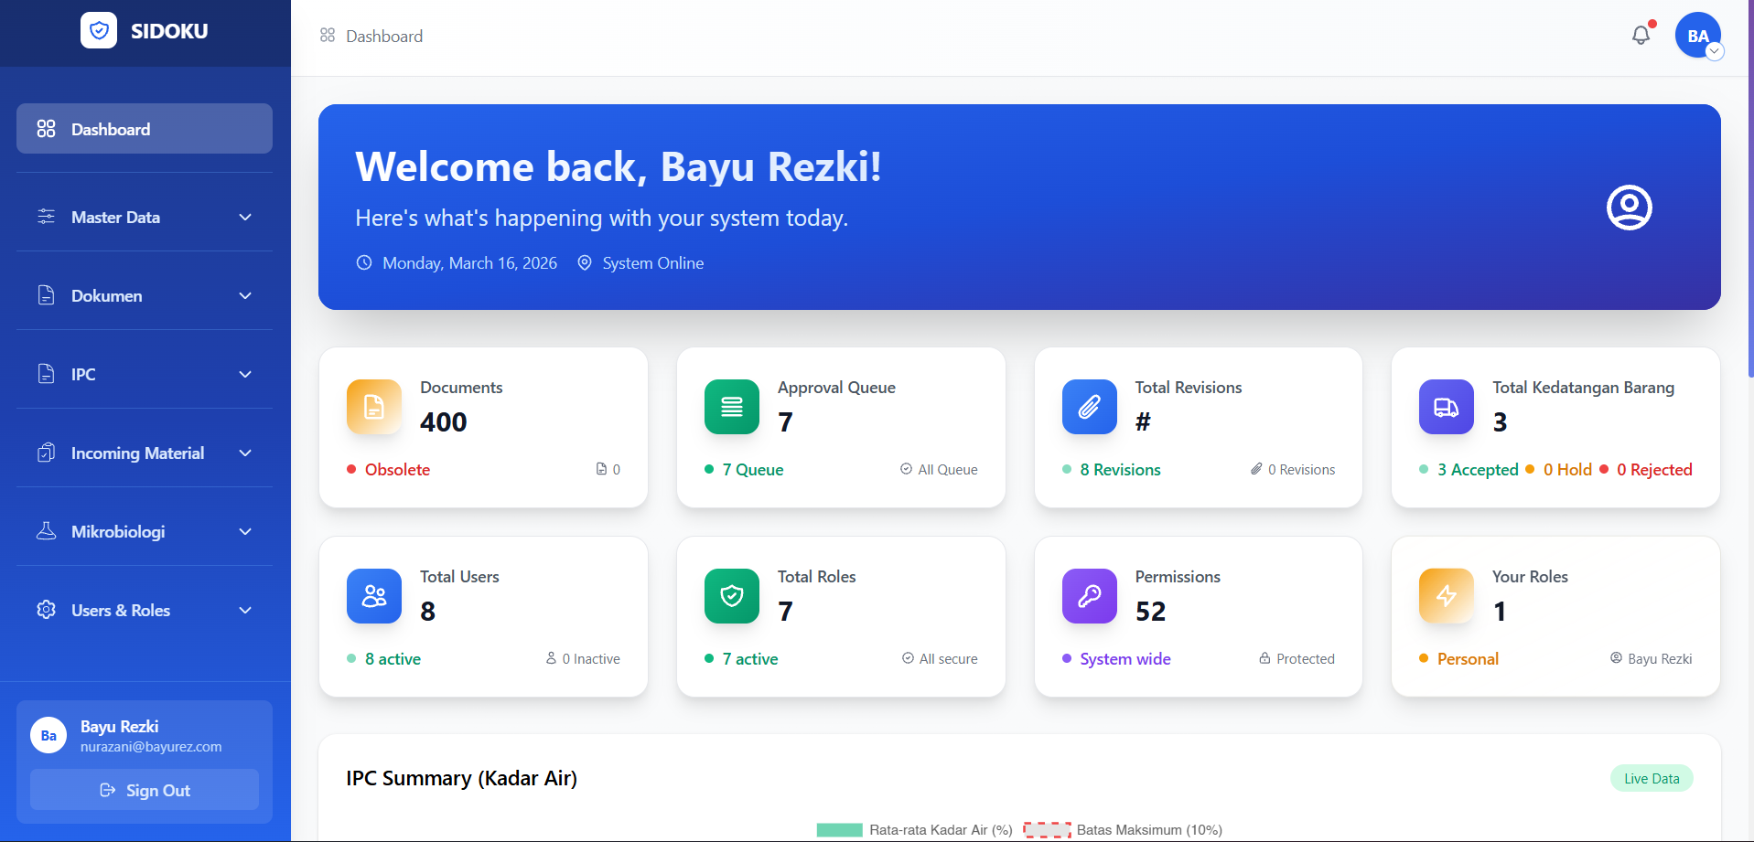Image resolution: width=1754 pixels, height=842 pixels.
Task: Open the notification bell
Action: (1641, 35)
